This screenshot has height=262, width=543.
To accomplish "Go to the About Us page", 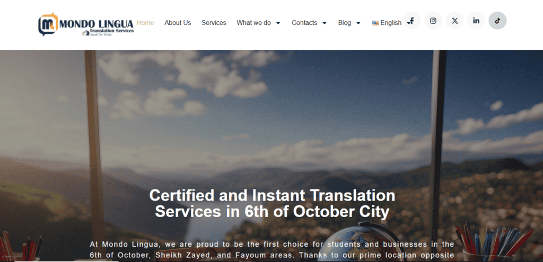I will (178, 23).
